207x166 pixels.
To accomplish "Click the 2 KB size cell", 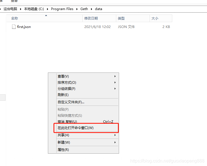I will (x=166, y=27).
